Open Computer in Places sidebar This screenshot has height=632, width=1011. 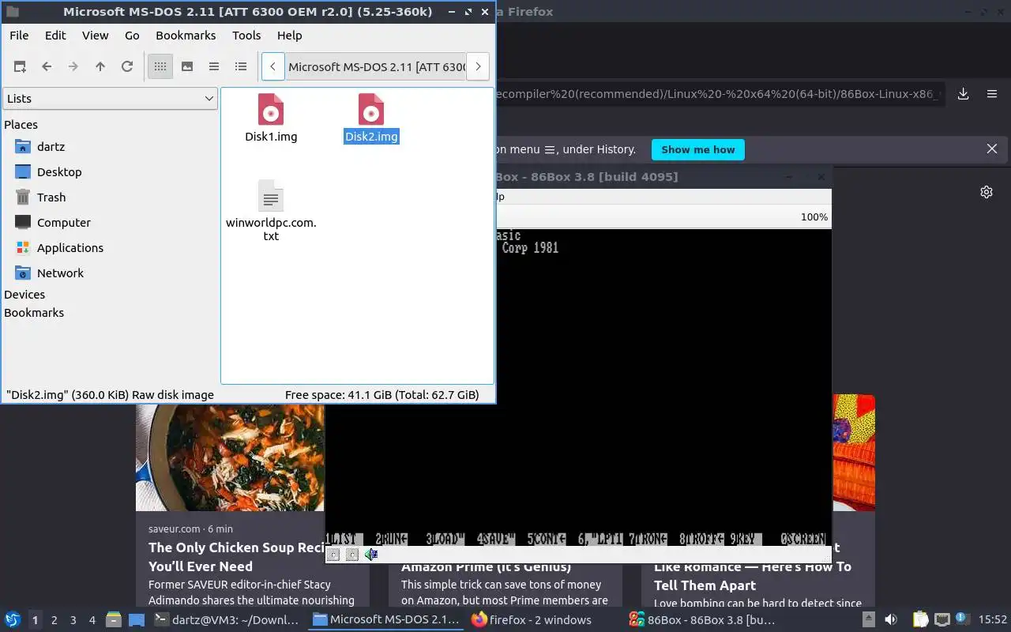pyautogui.click(x=64, y=223)
